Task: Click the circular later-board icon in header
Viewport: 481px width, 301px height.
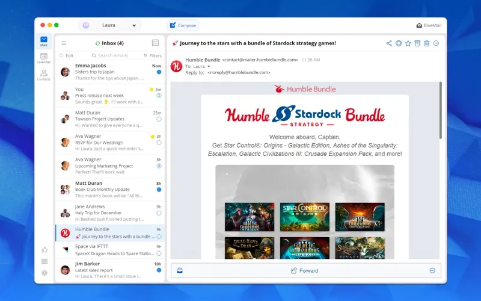Action: pos(399,43)
